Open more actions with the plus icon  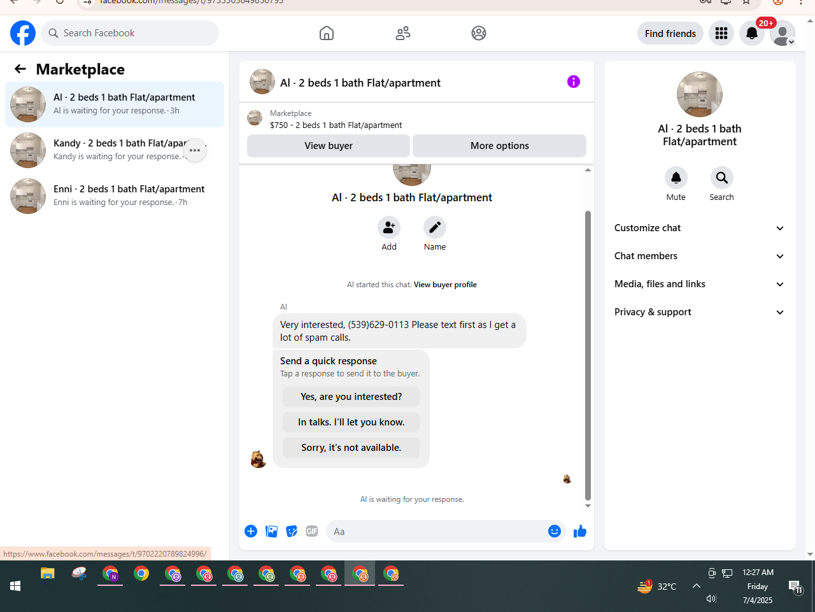pyautogui.click(x=251, y=531)
